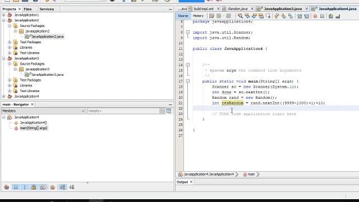Collapse Source Packages under JavaApplication2
Image resolution: width=359 pixels, height=202 pixels.
(x=10, y=26)
